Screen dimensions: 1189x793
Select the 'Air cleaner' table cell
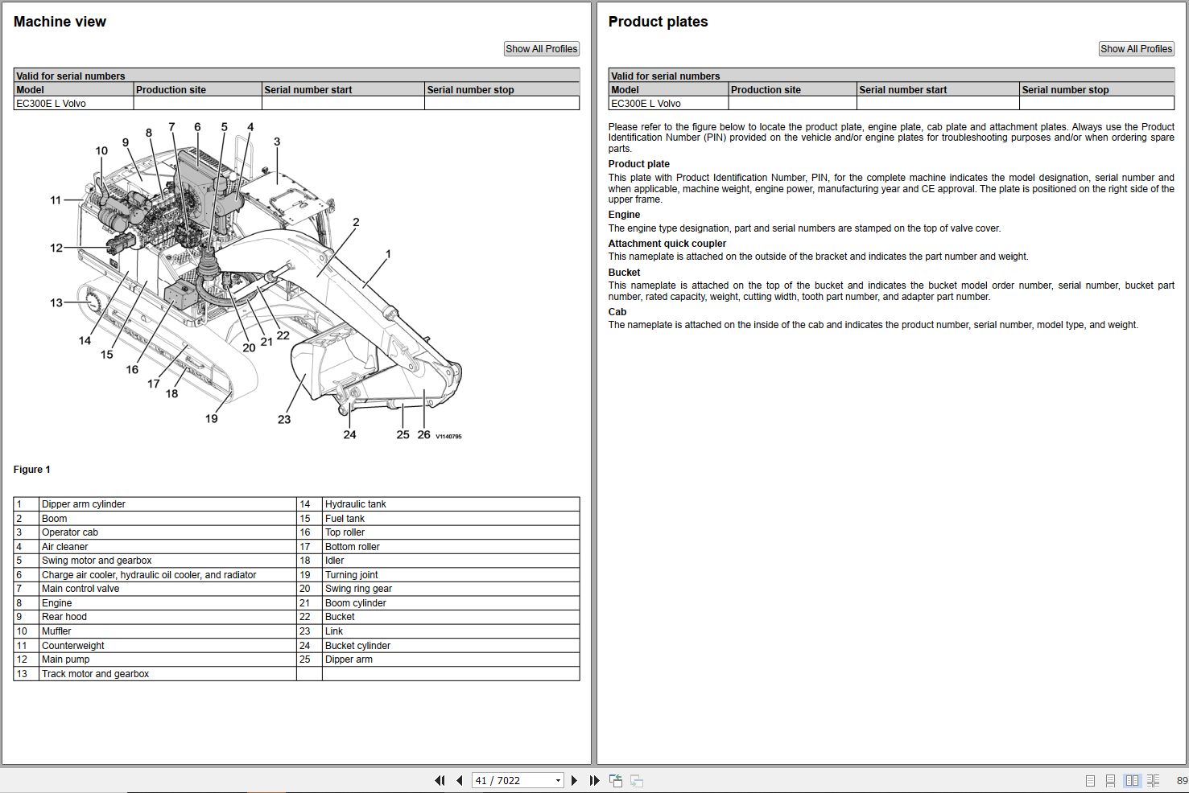pyautogui.click(x=167, y=547)
